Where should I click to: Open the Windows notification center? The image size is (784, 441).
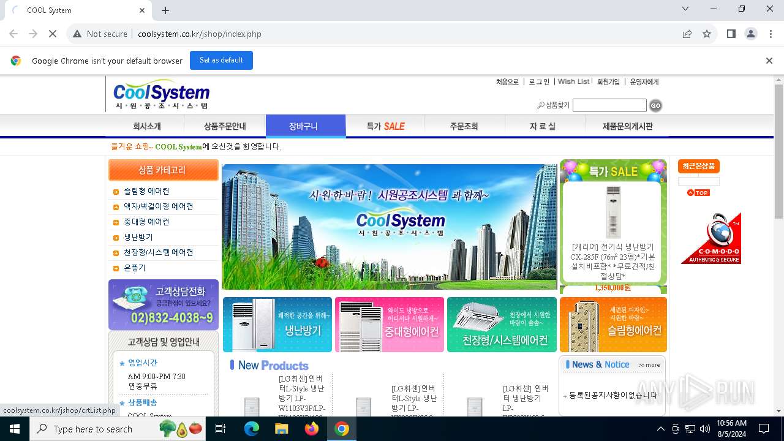764,429
